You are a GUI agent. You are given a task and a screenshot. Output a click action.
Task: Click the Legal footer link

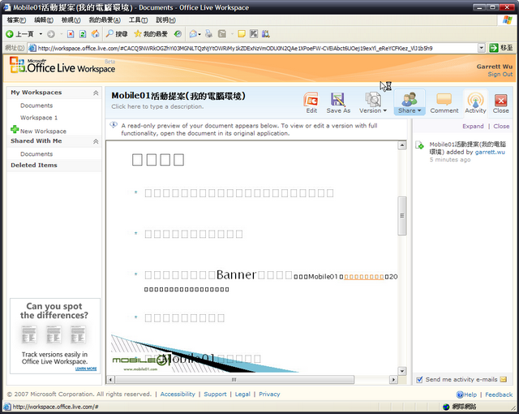click(x=242, y=395)
